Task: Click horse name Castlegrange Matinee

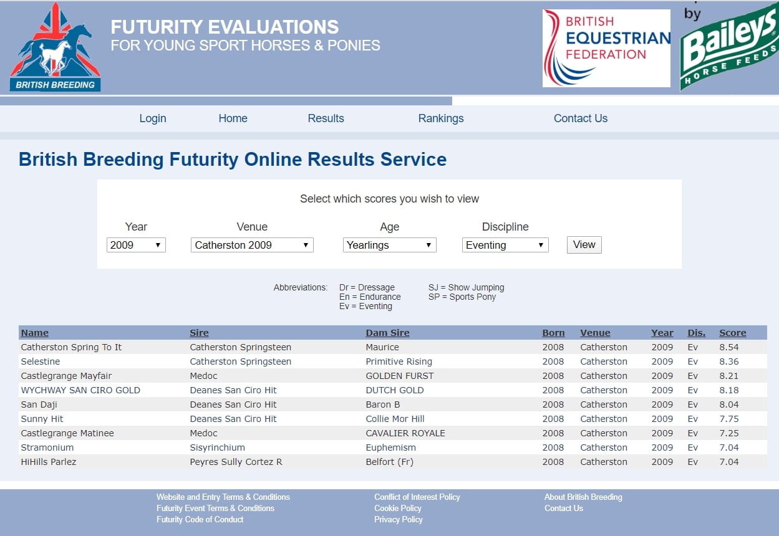Action: [67, 433]
